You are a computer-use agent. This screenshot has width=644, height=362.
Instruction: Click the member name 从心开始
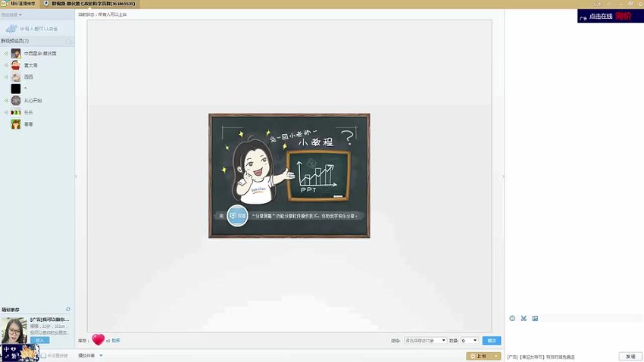coord(33,101)
